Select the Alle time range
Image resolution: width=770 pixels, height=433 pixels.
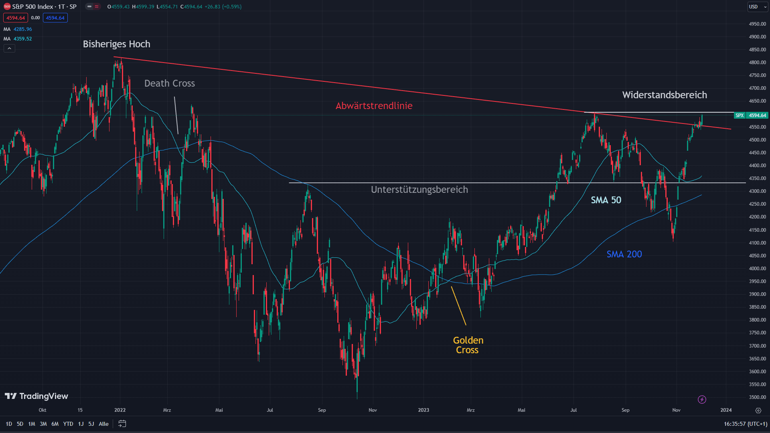coord(103,424)
